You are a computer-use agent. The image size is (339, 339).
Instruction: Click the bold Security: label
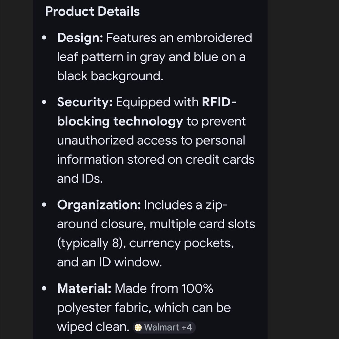point(85,102)
